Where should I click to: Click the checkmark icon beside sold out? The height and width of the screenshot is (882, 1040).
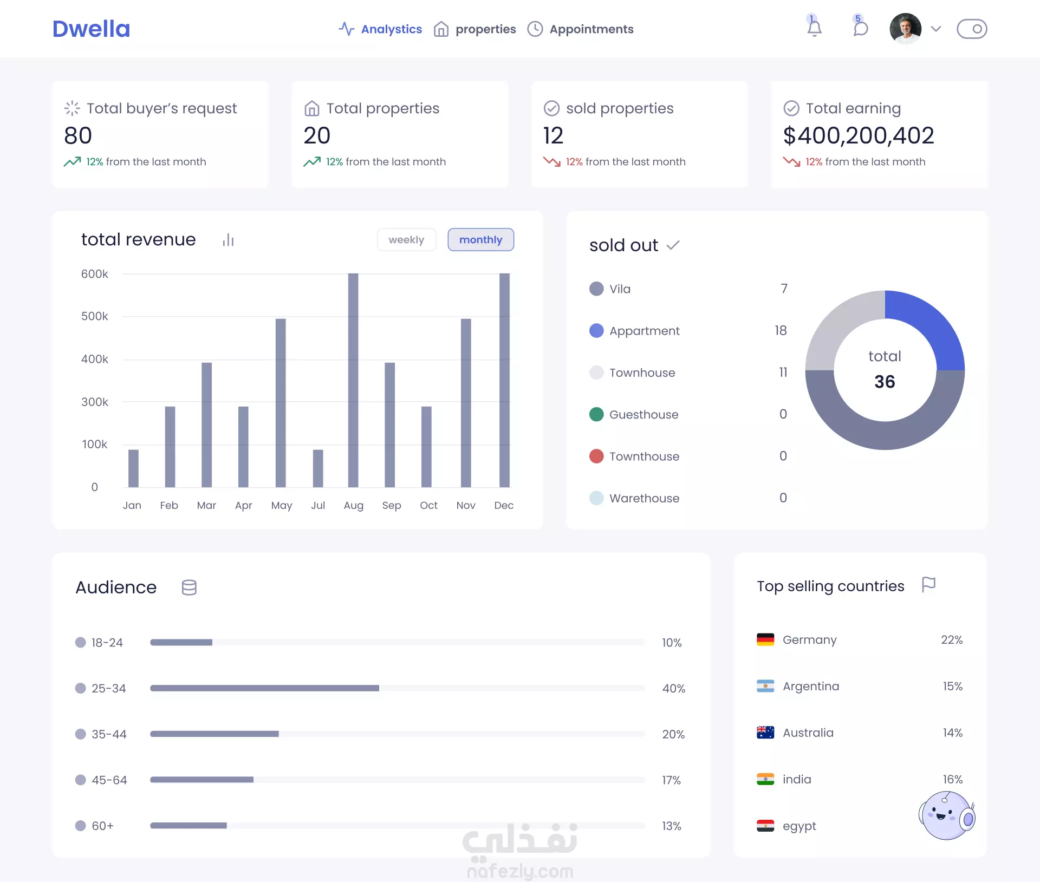click(x=673, y=245)
